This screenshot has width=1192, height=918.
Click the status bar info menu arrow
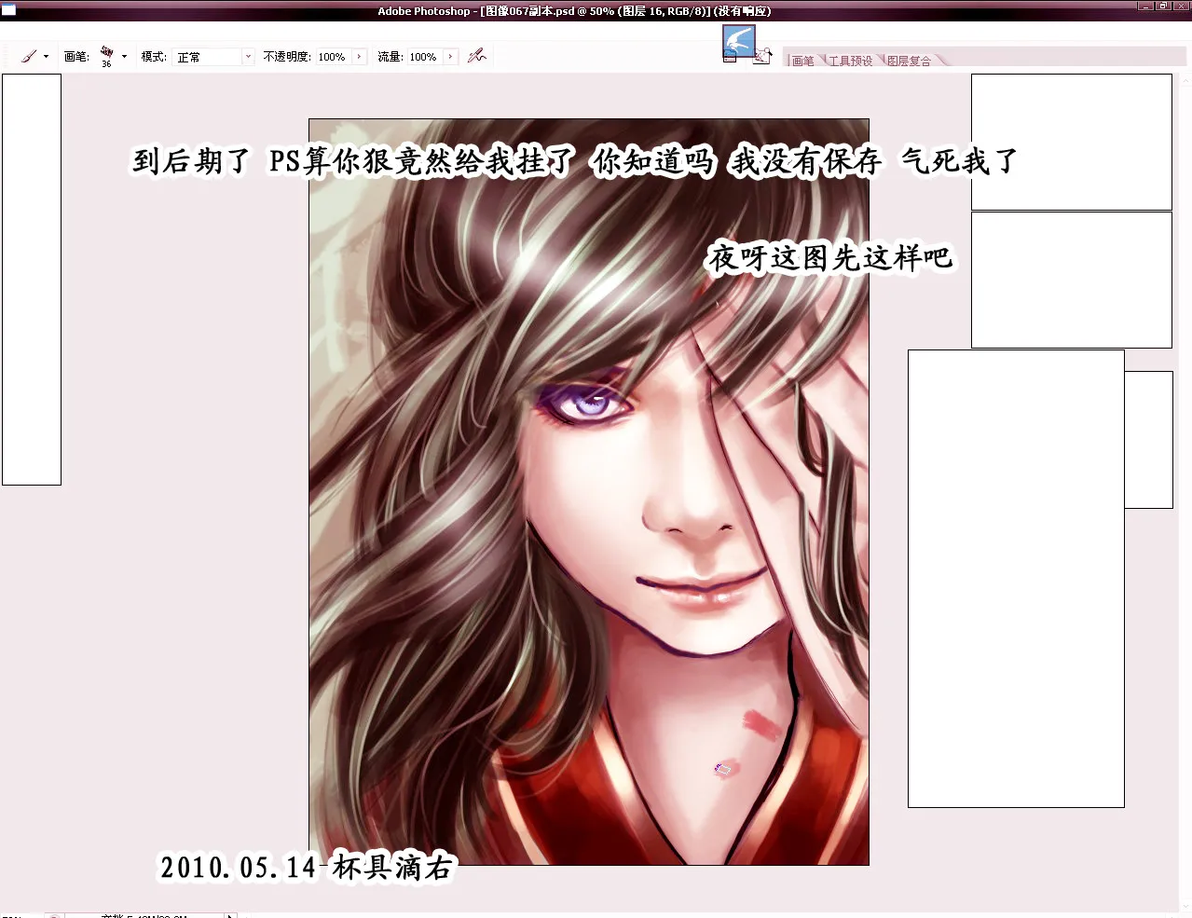(230, 915)
